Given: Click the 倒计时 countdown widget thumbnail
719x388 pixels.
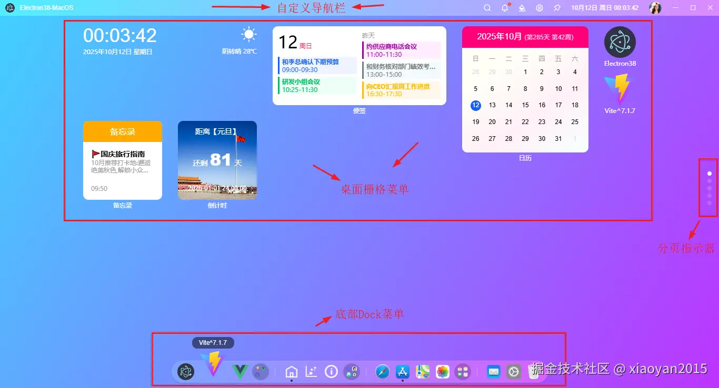Looking at the screenshot, I should [x=217, y=160].
